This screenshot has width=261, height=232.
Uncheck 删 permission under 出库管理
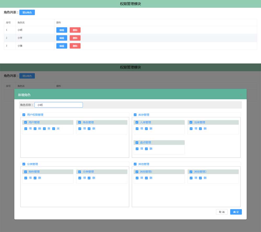pos(200,129)
